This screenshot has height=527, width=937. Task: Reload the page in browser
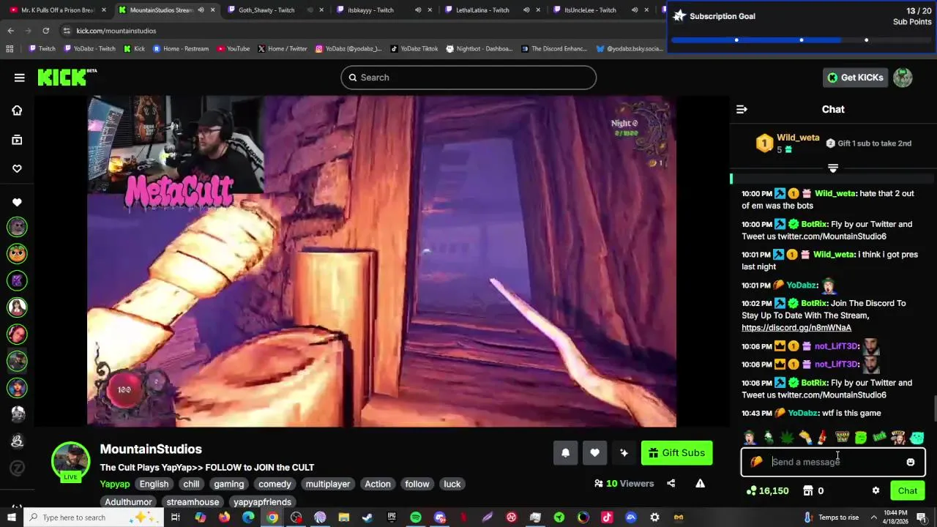point(45,31)
